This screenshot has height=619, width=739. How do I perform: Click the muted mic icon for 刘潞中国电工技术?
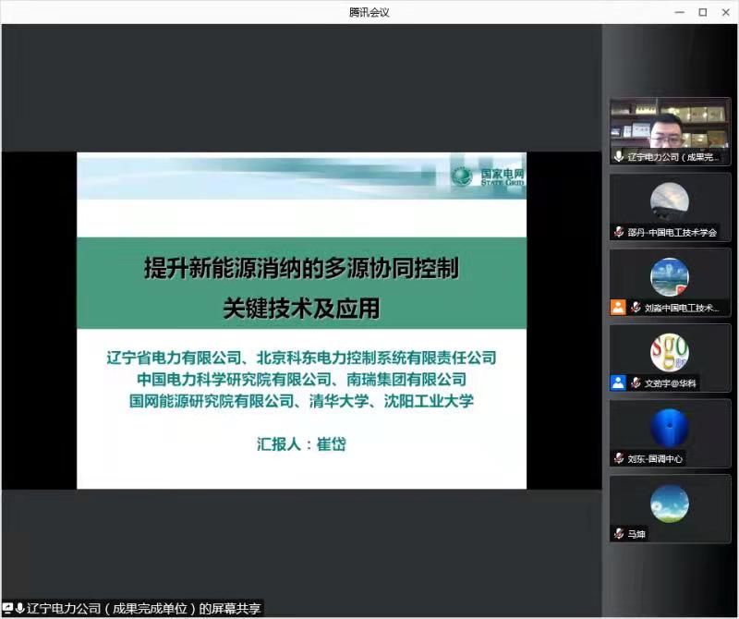[x=636, y=308]
